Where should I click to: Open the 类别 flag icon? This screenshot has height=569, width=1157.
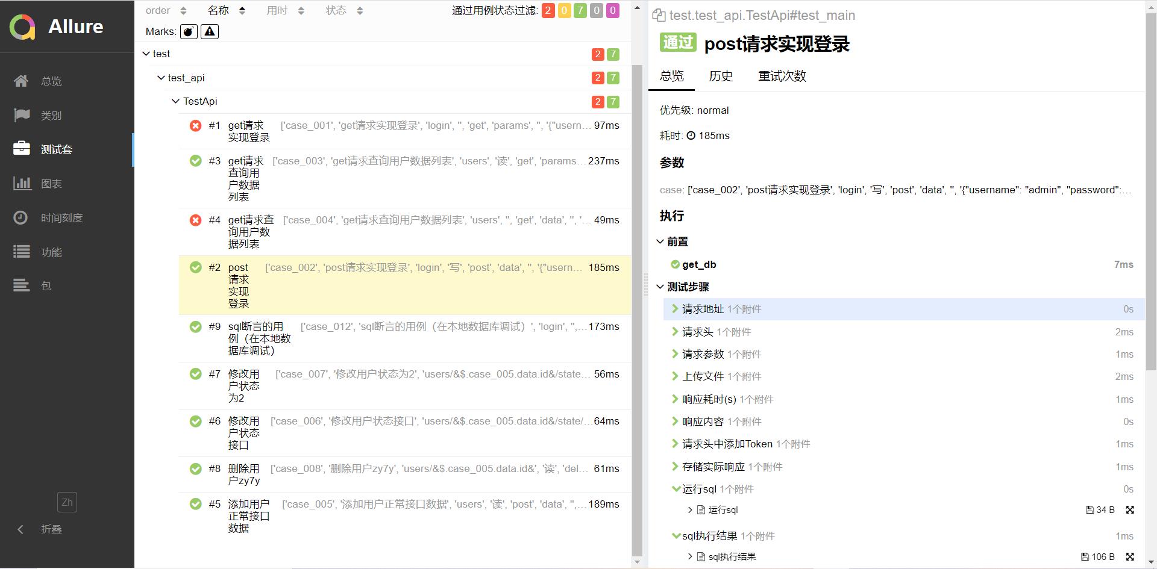click(x=22, y=115)
